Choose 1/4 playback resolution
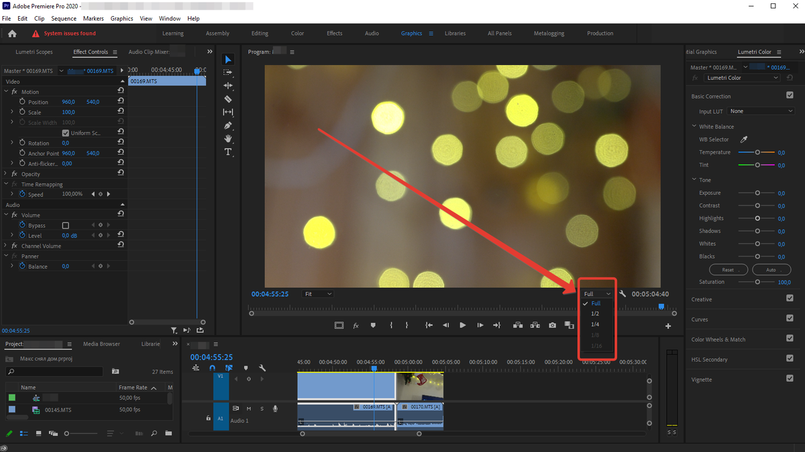The image size is (805, 452). pos(595,324)
